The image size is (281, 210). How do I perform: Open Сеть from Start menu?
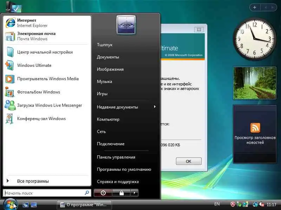(x=101, y=132)
